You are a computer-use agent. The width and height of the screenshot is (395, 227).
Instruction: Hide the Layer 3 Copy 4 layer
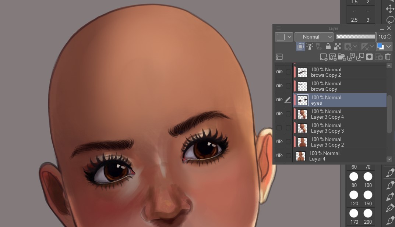pos(279,113)
